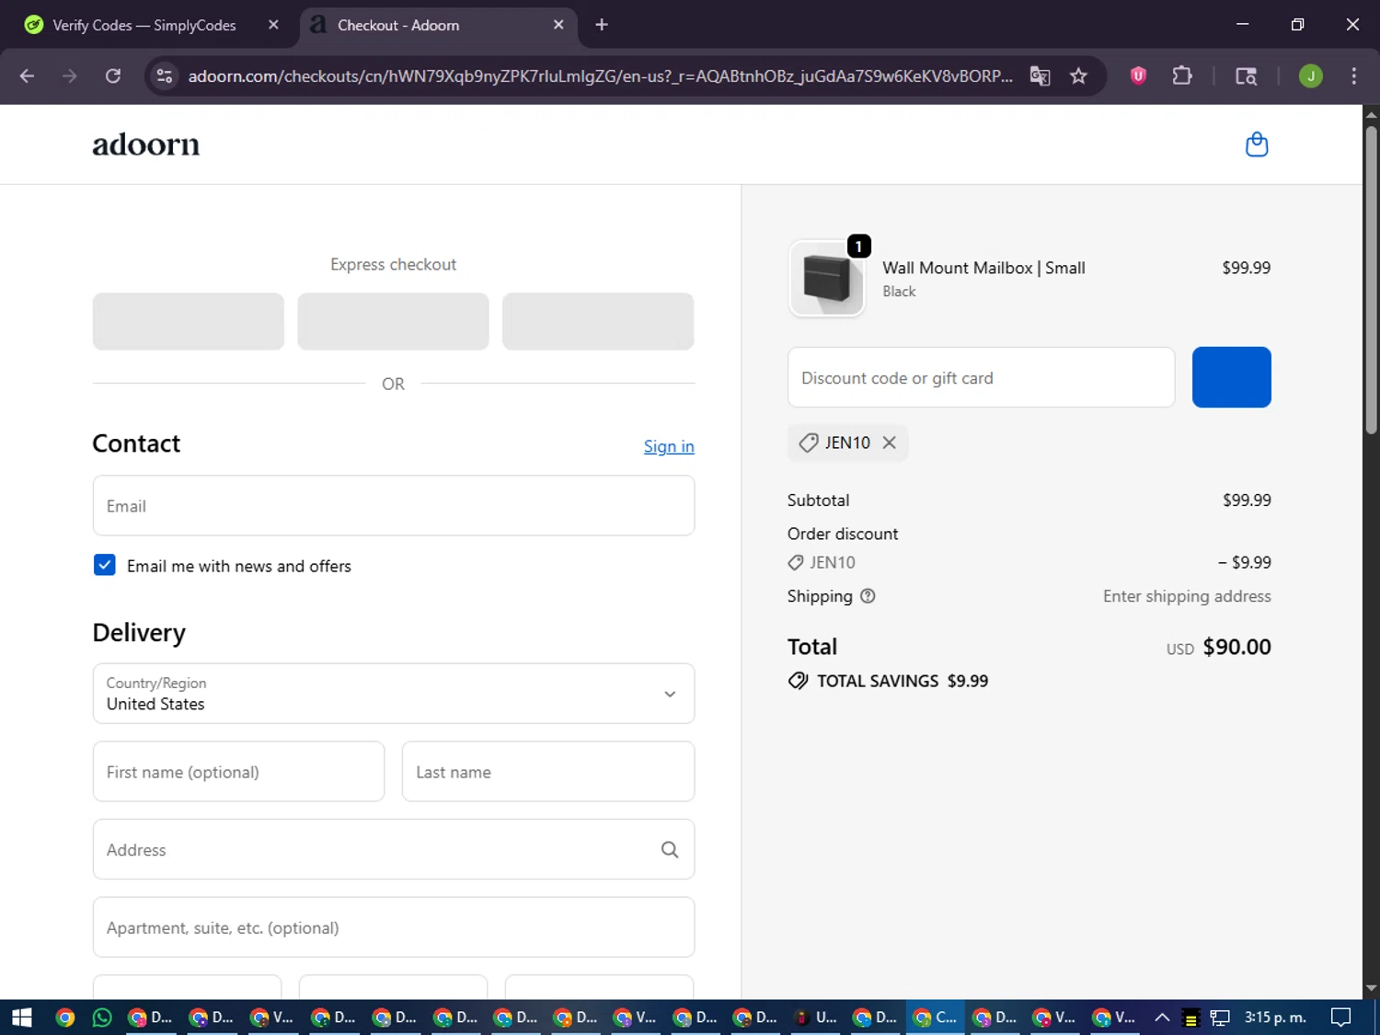Screen dimensions: 1380x1035
Task: Expand the Country/Region dropdown
Action: [670, 694]
